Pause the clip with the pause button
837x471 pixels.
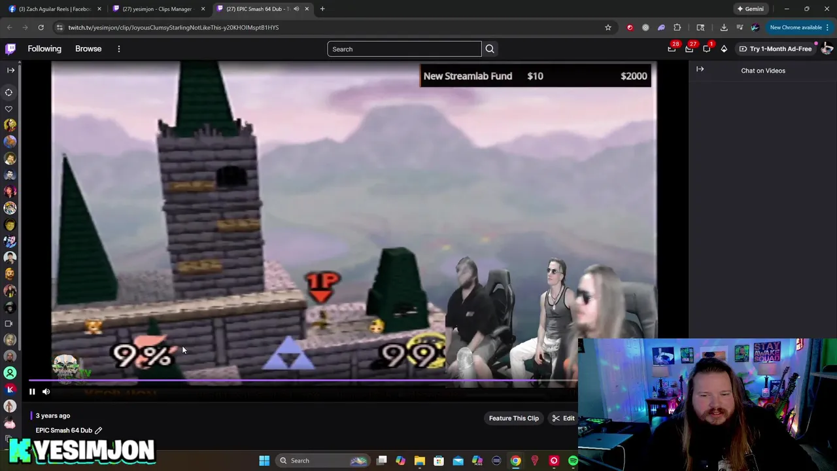(32, 392)
